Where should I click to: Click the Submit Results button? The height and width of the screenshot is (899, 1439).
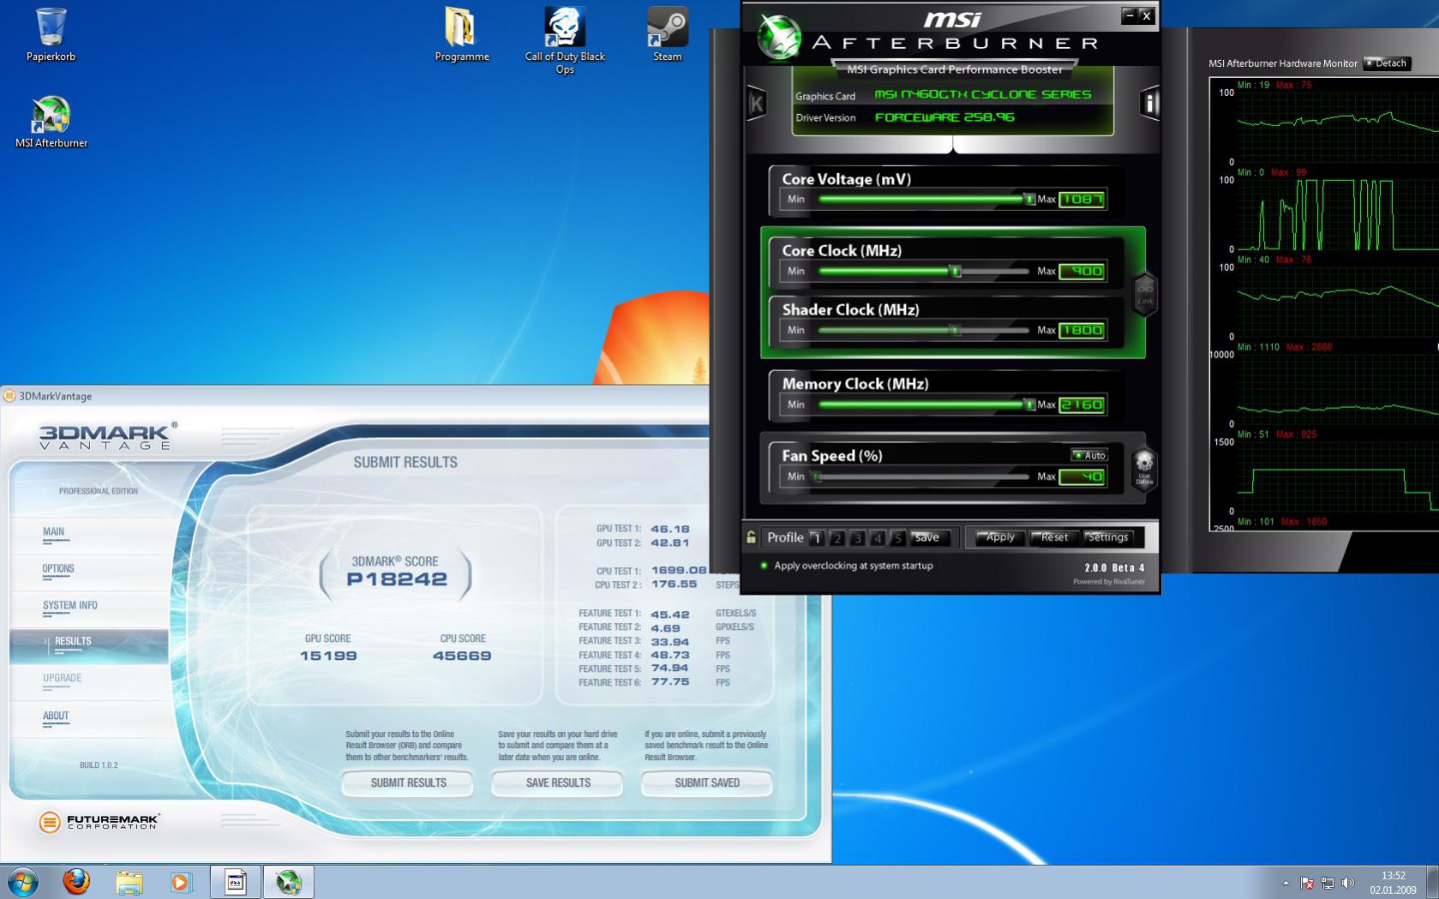408,782
